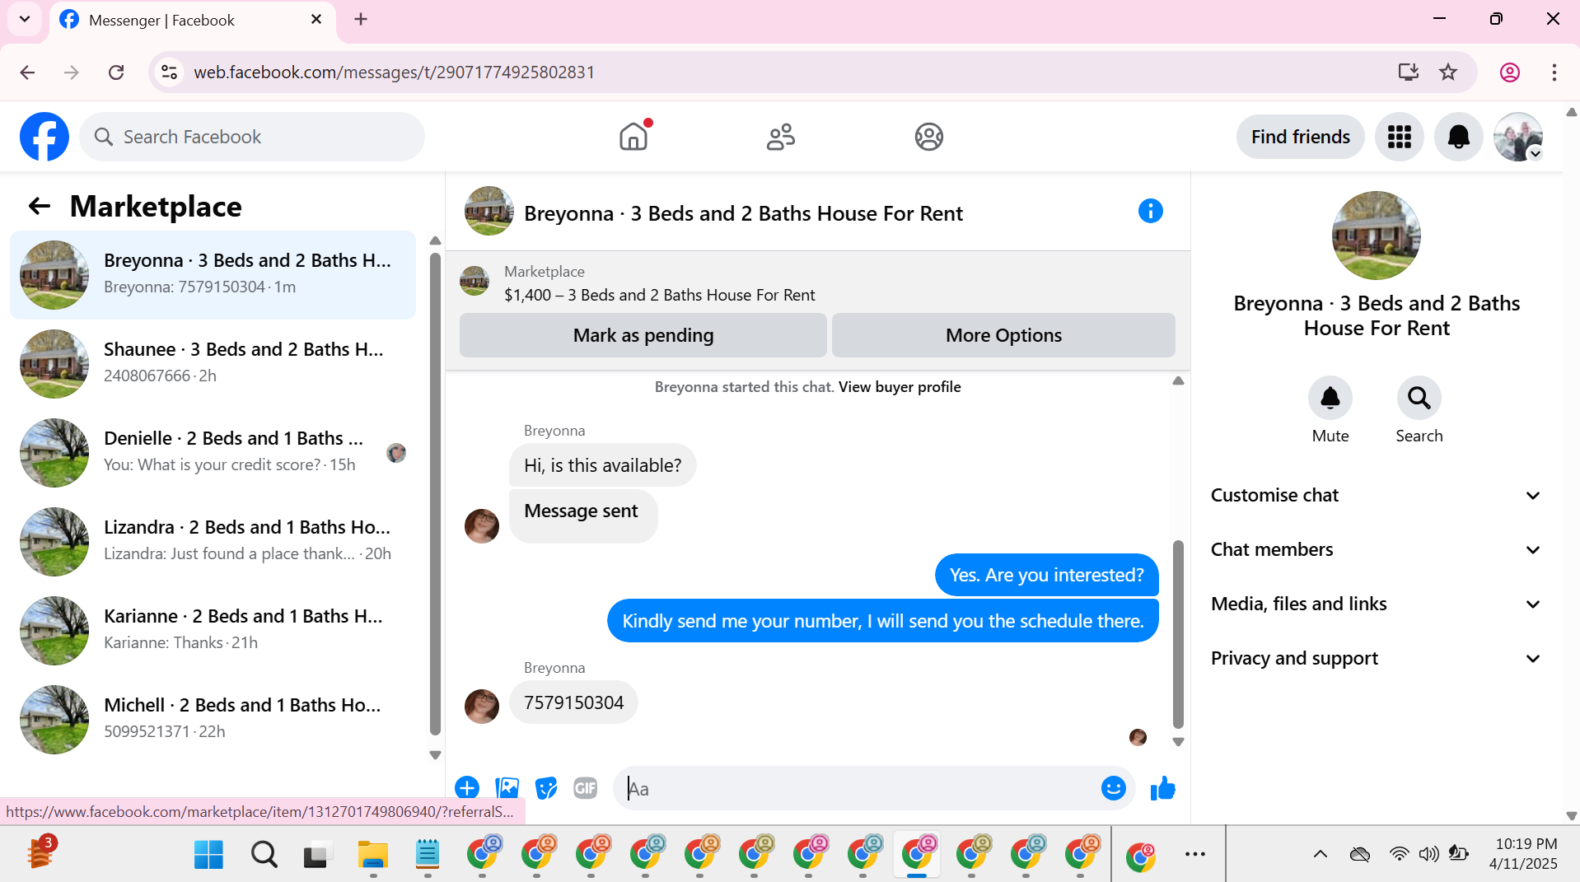Viewport: 1580px width, 882px height.
Task: Open the emoji picker
Action: [1113, 788]
